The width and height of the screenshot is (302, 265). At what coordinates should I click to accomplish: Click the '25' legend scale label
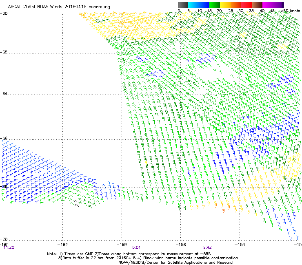pos(231,11)
